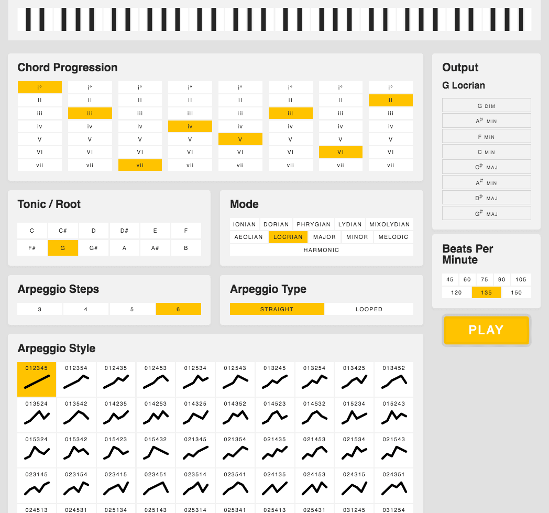The width and height of the screenshot is (549, 513).
Task: Select the 014235 arpeggio style
Action: click(116, 414)
